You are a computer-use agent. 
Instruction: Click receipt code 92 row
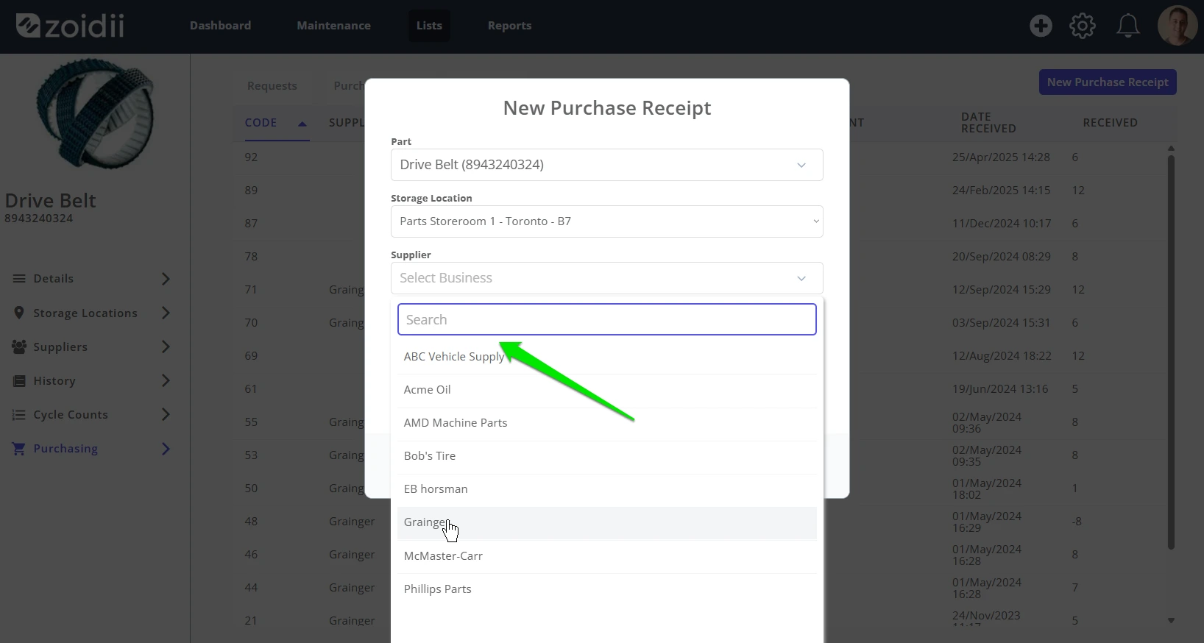pyautogui.click(x=251, y=157)
